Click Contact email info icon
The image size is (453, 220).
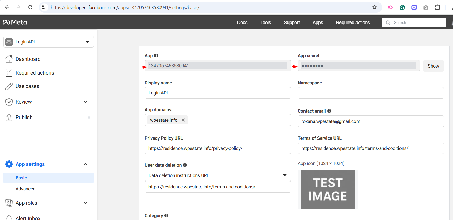click(x=329, y=111)
